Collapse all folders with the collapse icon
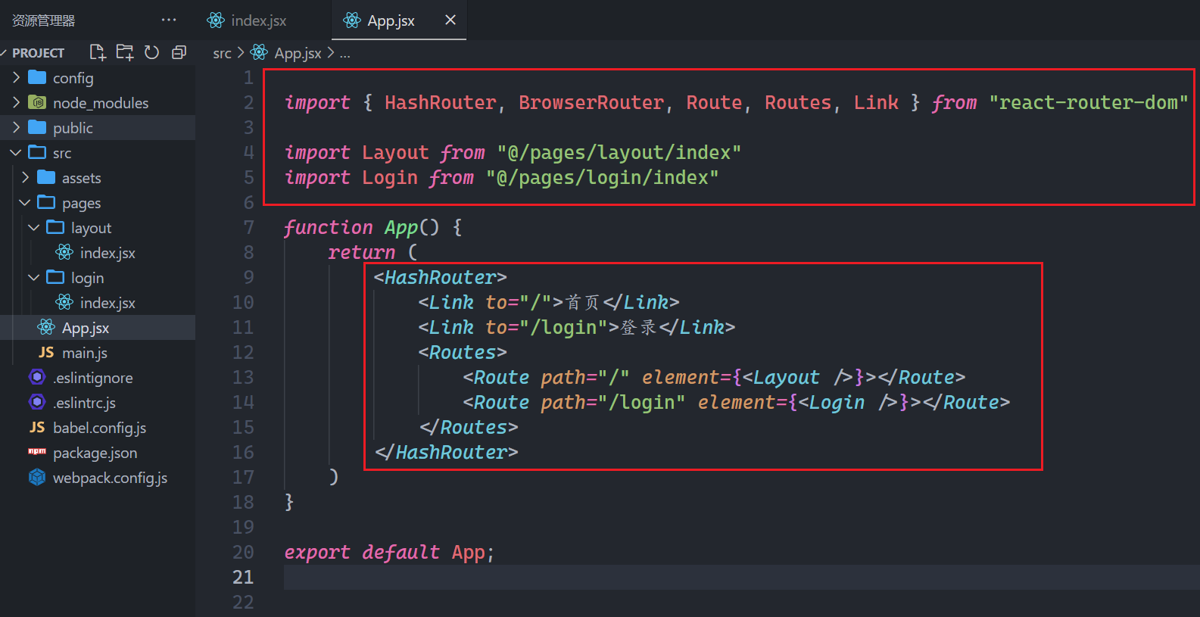 click(x=179, y=52)
